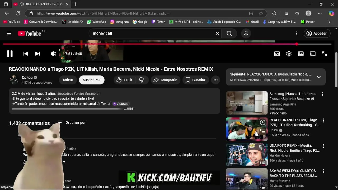Cast the video to a TV
The width and height of the screenshot is (338, 190).
[x=313, y=54]
